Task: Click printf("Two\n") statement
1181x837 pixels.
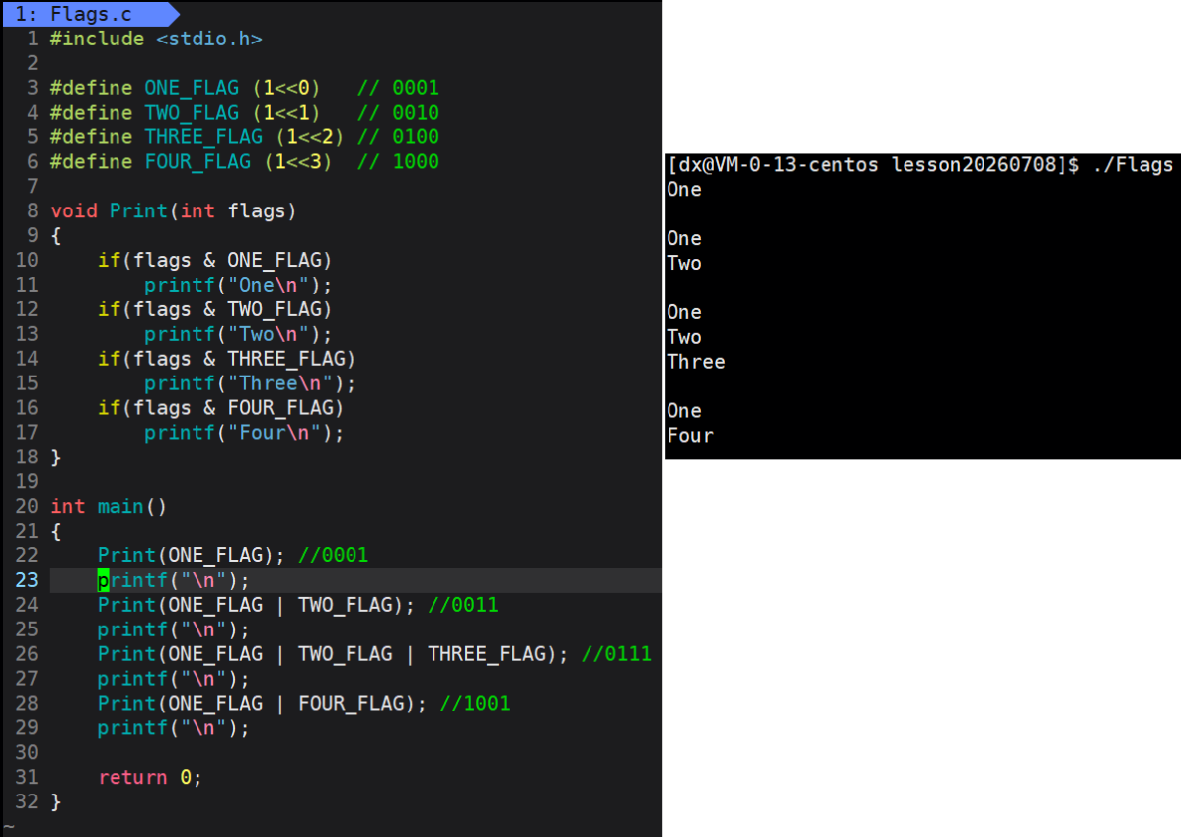Action: [238, 334]
